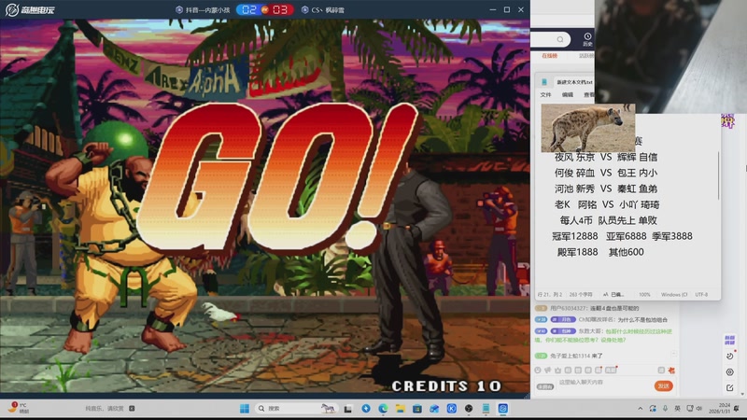The height and width of the screenshot is (420, 747).
Task: Click the down arrow at the sidebar's bottom corner
Action: coord(742,394)
